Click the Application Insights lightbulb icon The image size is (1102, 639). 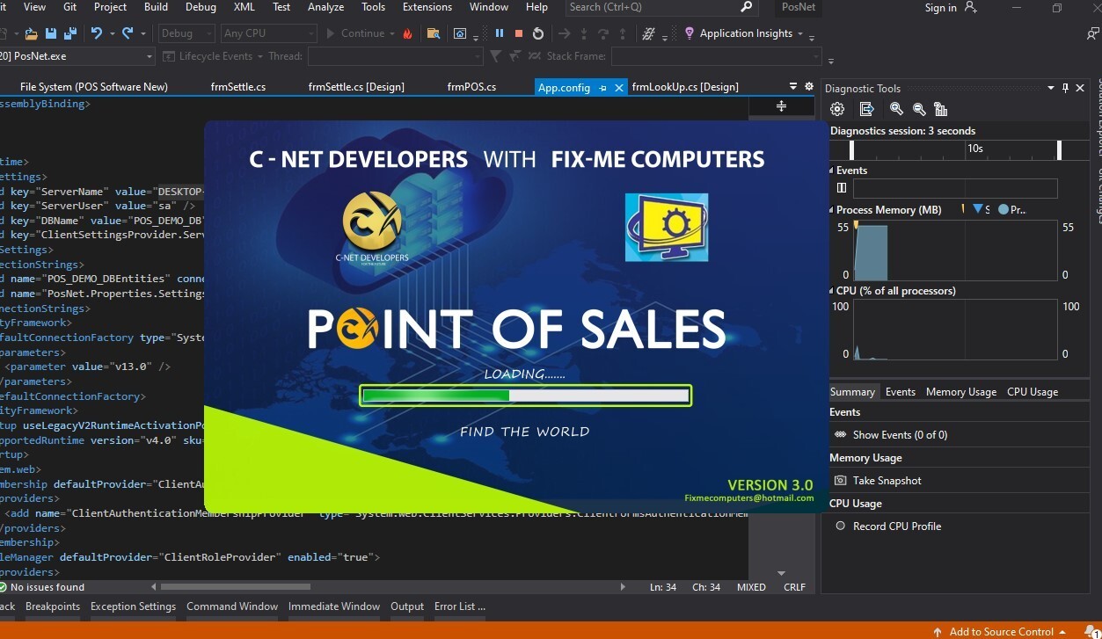coord(689,33)
